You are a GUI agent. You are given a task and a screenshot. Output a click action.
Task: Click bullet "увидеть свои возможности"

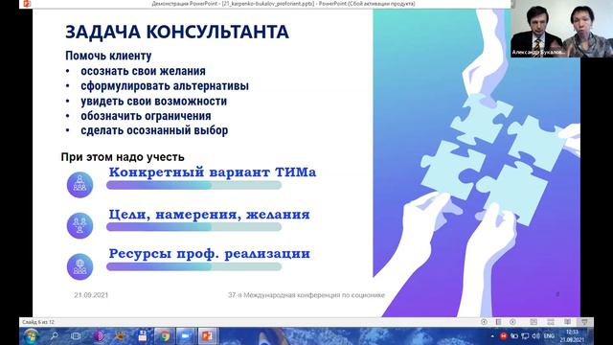coord(153,101)
